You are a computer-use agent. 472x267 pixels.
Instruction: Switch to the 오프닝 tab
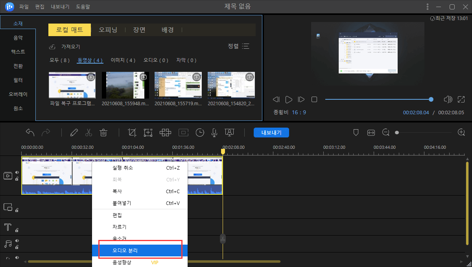[108, 30]
